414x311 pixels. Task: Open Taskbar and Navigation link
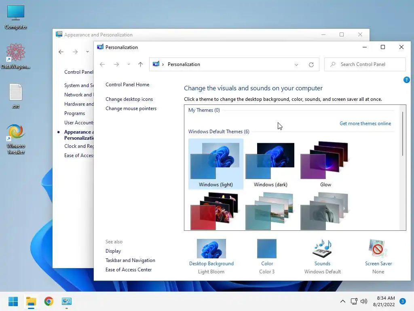tap(130, 260)
